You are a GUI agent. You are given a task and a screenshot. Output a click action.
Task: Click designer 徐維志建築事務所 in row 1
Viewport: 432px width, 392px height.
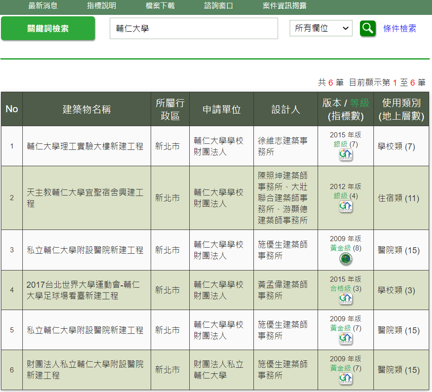282,146
